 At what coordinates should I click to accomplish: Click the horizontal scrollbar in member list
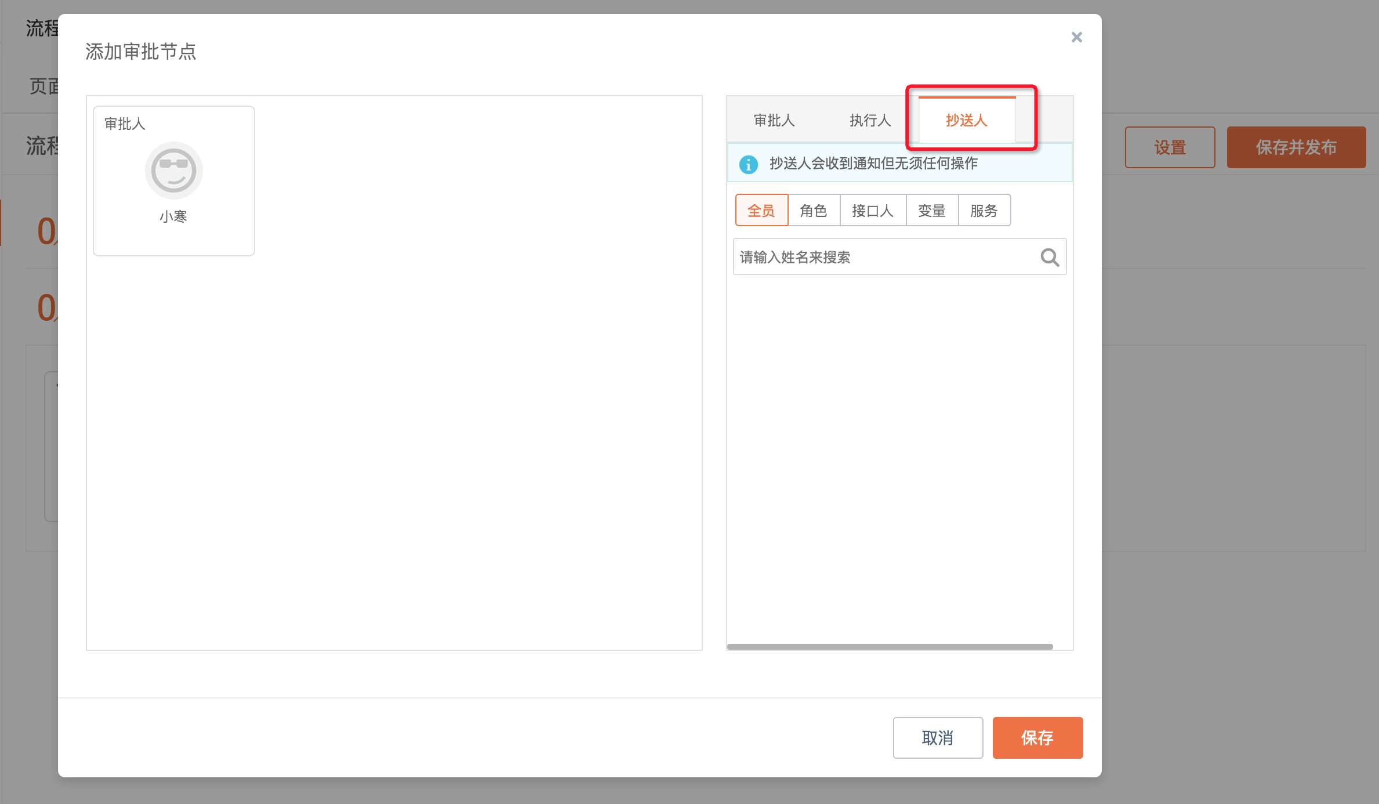890,646
